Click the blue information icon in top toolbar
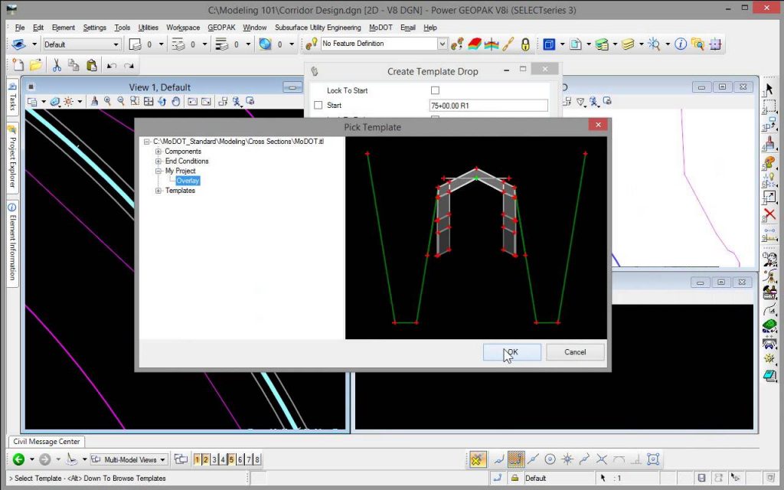 pos(681,44)
